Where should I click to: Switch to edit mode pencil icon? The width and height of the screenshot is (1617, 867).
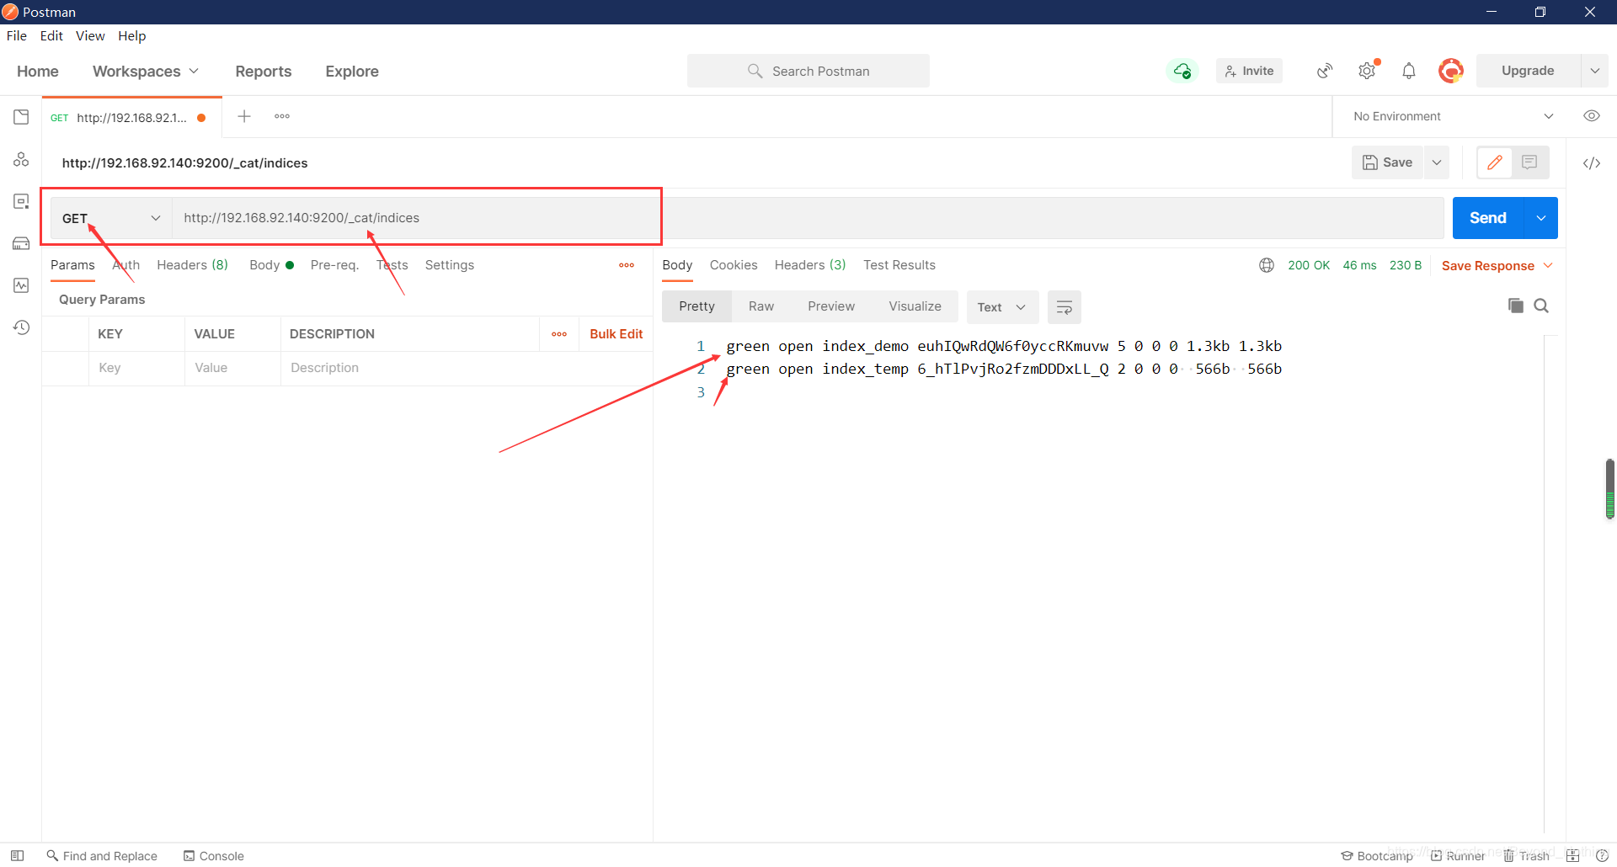tap(1495, 162)
